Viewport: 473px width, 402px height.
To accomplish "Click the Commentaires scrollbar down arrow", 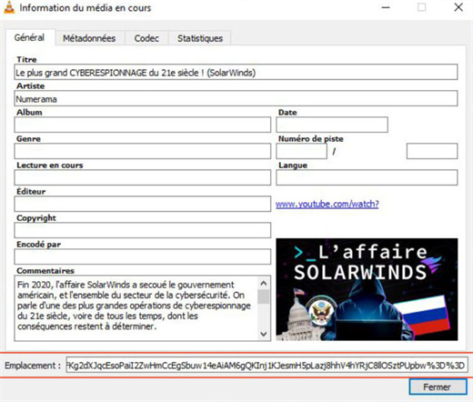I will coord(264,334).
